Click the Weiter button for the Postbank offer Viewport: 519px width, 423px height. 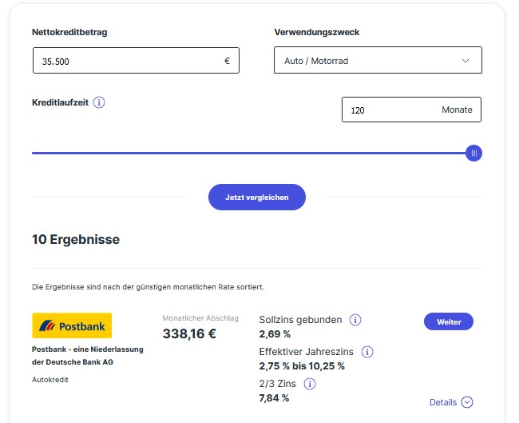click(448, 321)
